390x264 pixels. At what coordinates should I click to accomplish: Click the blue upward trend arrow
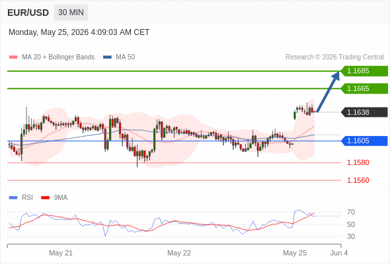[x=329, y=92]
